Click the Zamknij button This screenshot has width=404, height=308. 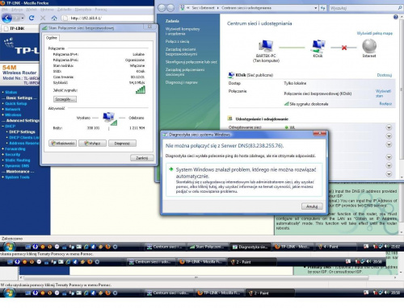tap(142, 158)
